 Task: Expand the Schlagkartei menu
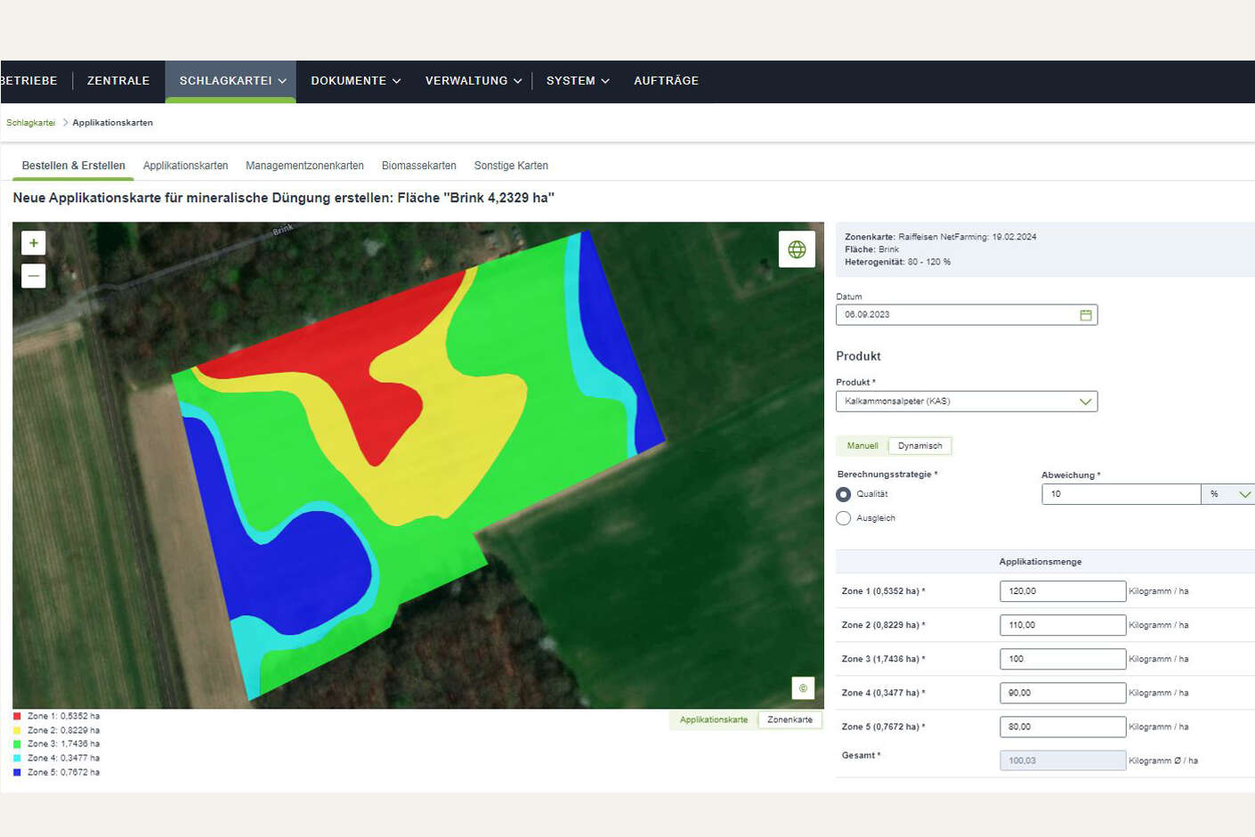click(x=231, y=81)
